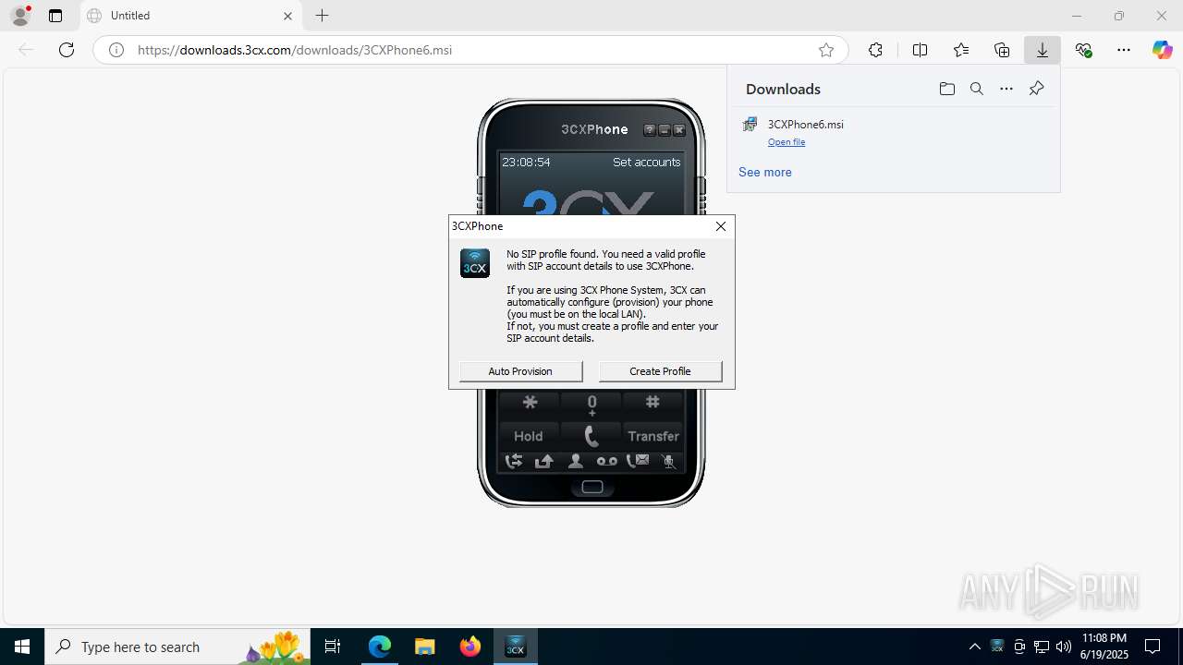Open notification center icon

(x=1153, y=647)
